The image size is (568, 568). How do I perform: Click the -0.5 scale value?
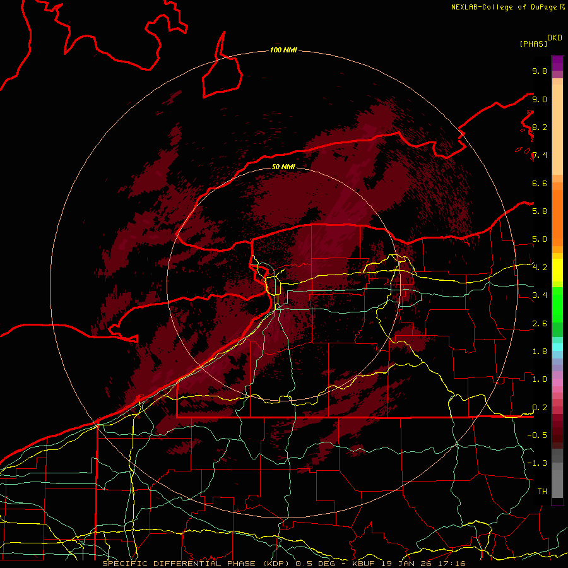click(537, 435)
